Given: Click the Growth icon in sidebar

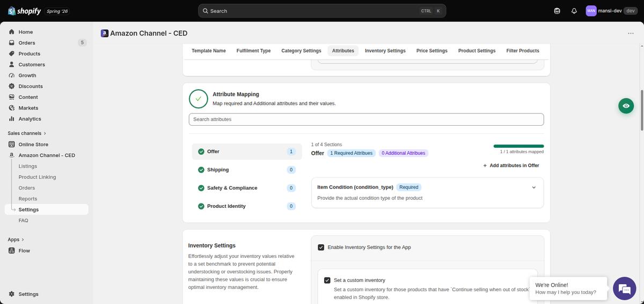Looking at the screenshot, I should coord(12,75).
